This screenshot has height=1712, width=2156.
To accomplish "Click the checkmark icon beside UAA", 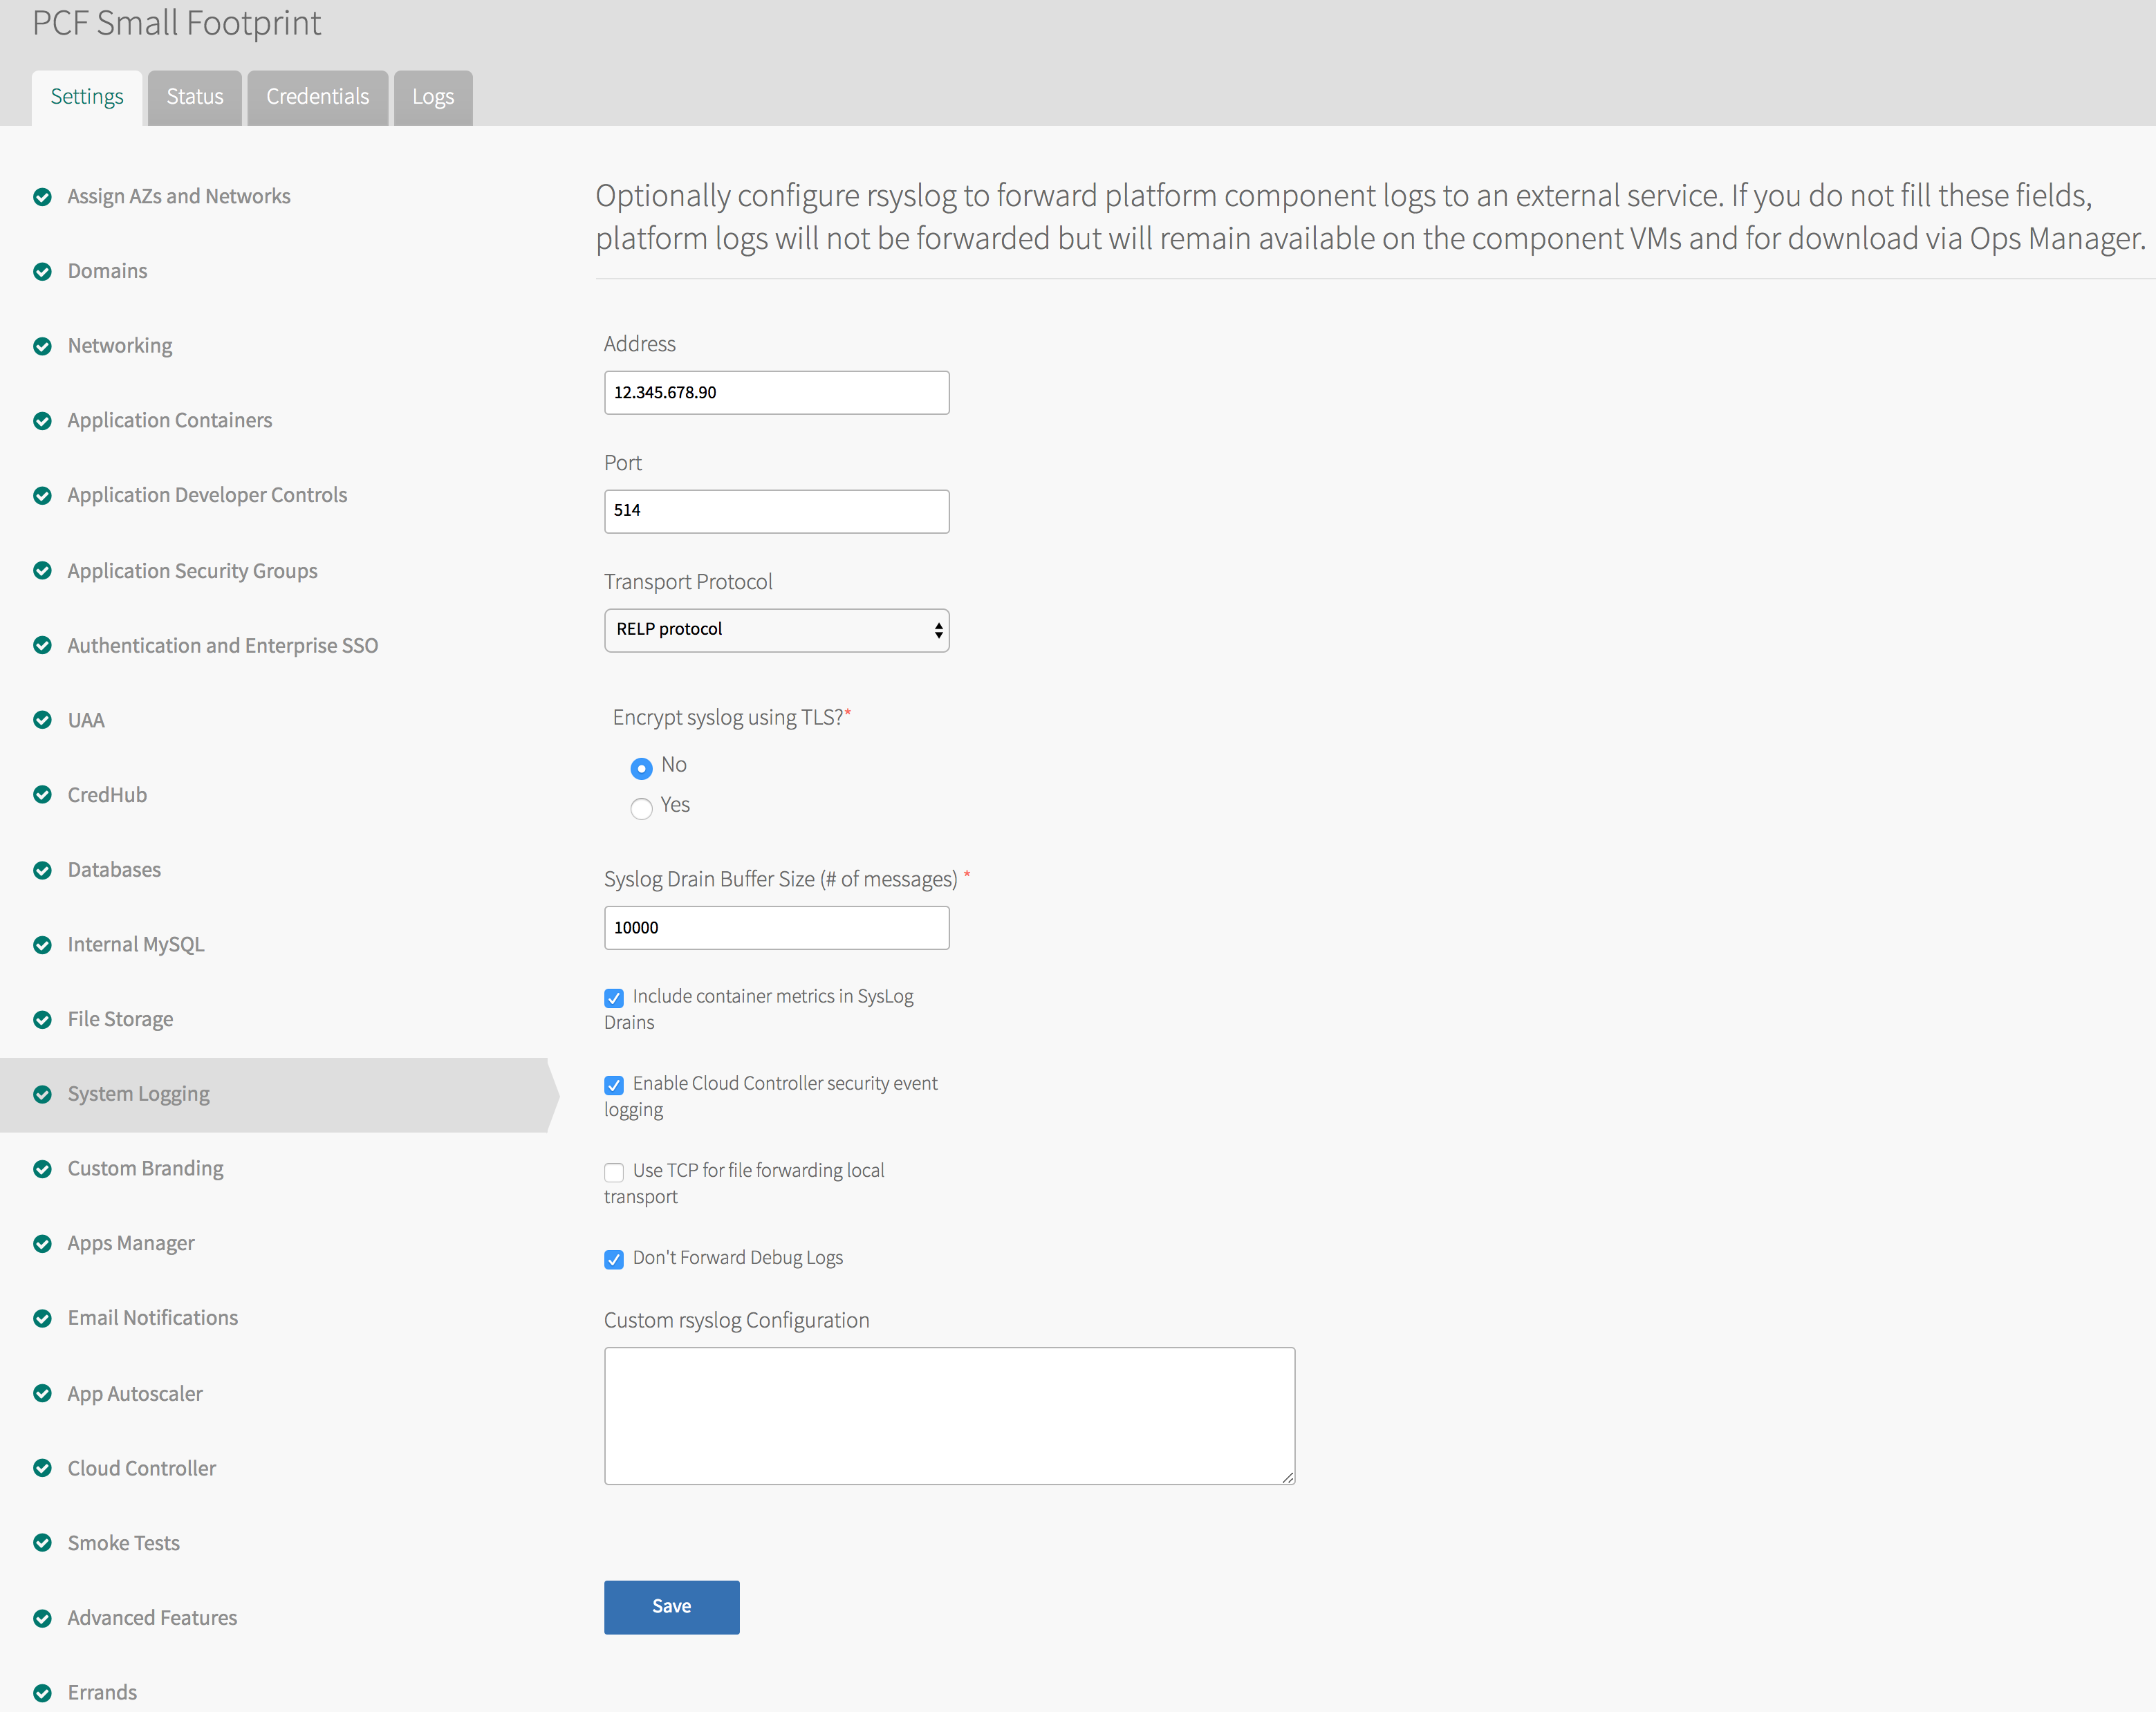I will pos(42,720).
